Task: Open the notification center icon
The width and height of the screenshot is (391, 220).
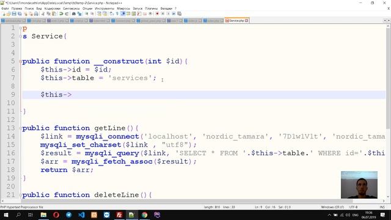Action: pyautogui.click(x=383, y=215)
